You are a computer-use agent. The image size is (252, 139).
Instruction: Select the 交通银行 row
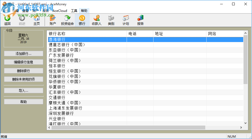point(146,98)
